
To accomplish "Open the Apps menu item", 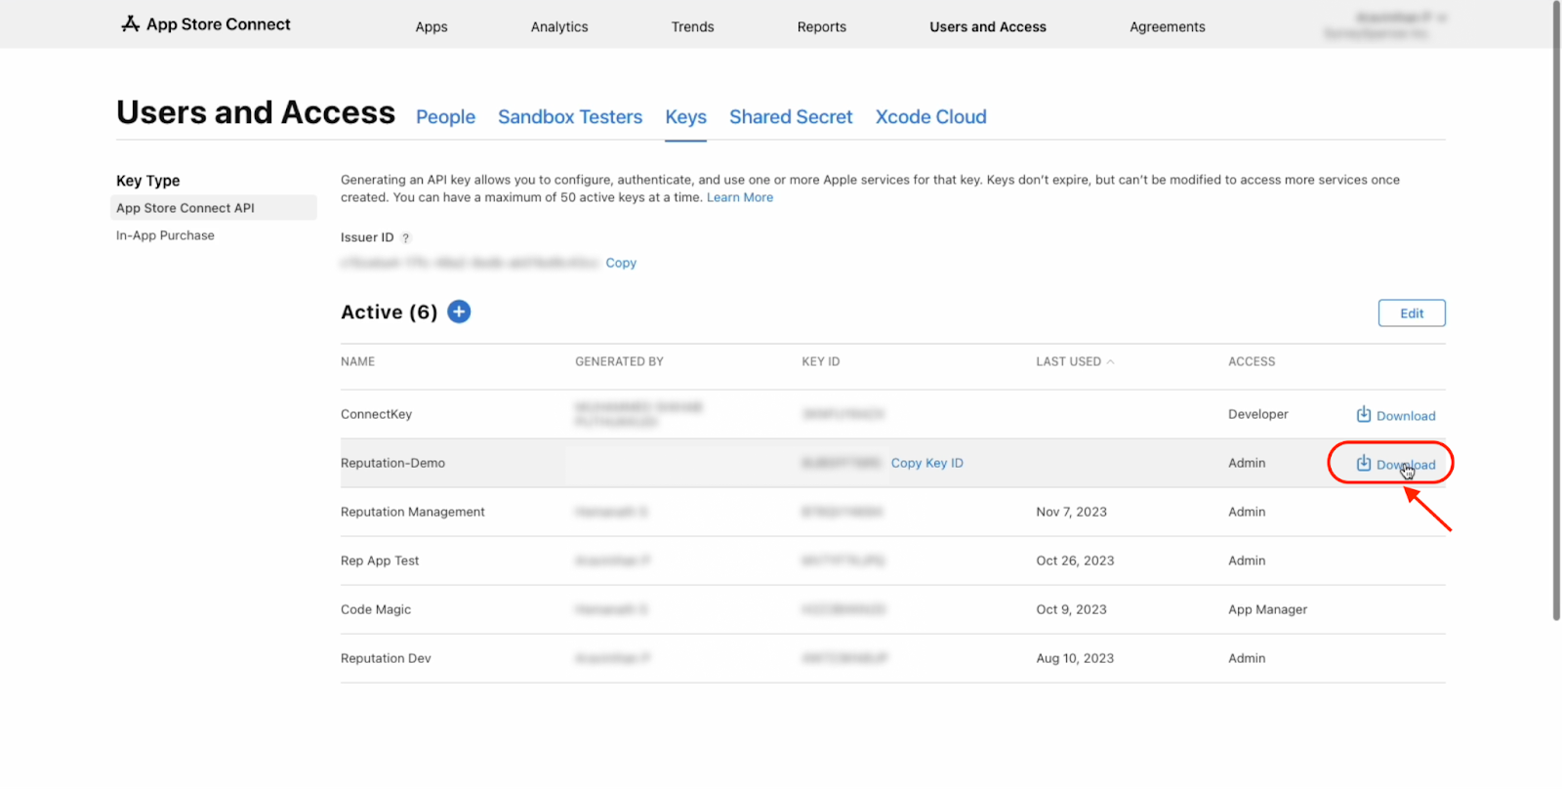I will tap(431, 27).
